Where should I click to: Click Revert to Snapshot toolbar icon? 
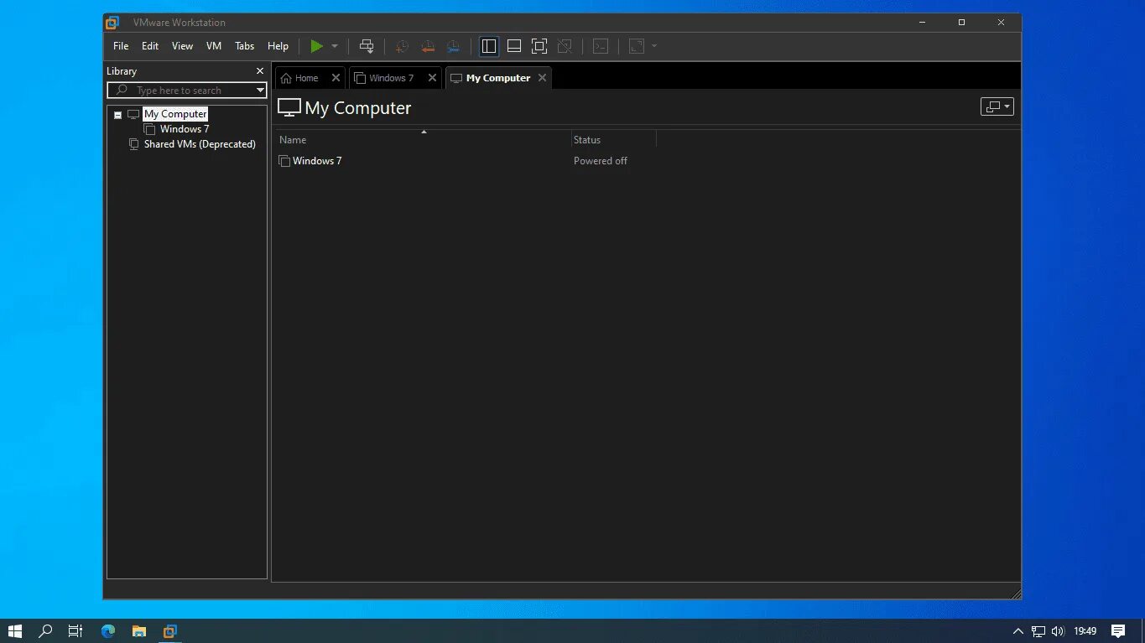428,46
